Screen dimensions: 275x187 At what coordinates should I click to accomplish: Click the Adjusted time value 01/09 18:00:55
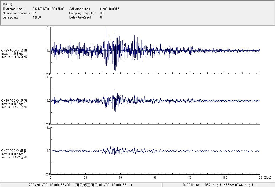[109, 9]
